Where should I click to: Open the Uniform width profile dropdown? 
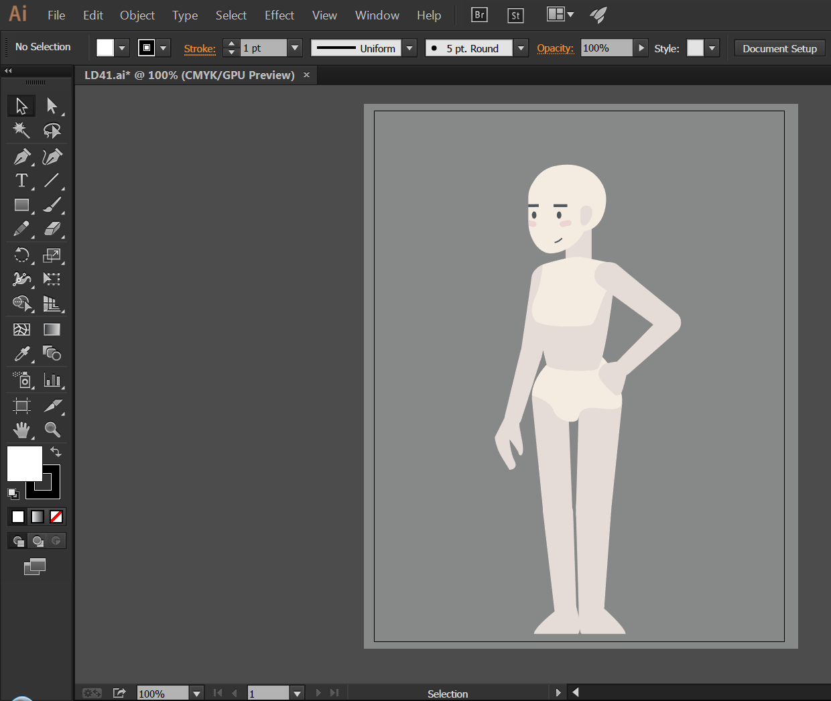[409, 48]
